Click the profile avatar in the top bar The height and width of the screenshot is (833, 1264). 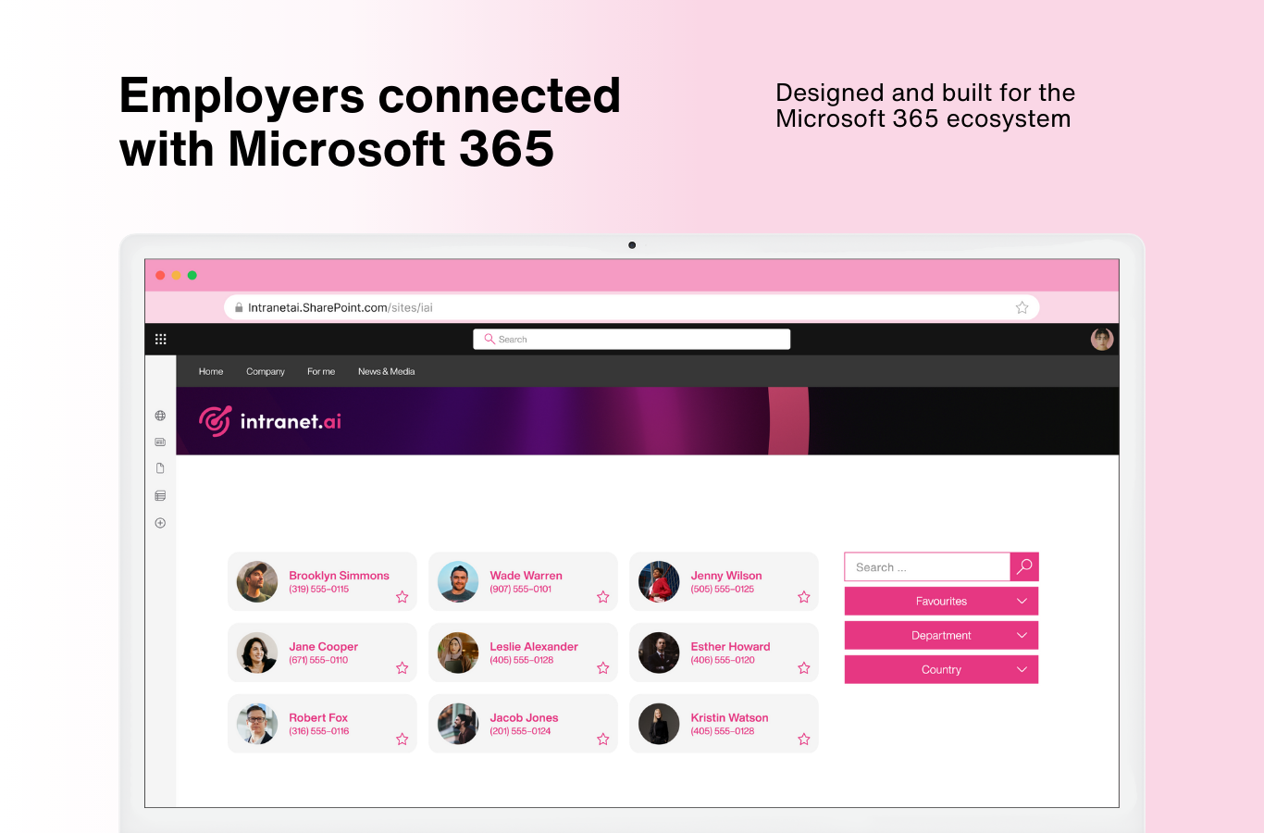(x=1102, y=339)
